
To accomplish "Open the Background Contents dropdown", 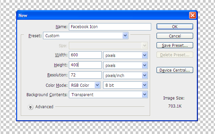I will (x=108, y=95).
